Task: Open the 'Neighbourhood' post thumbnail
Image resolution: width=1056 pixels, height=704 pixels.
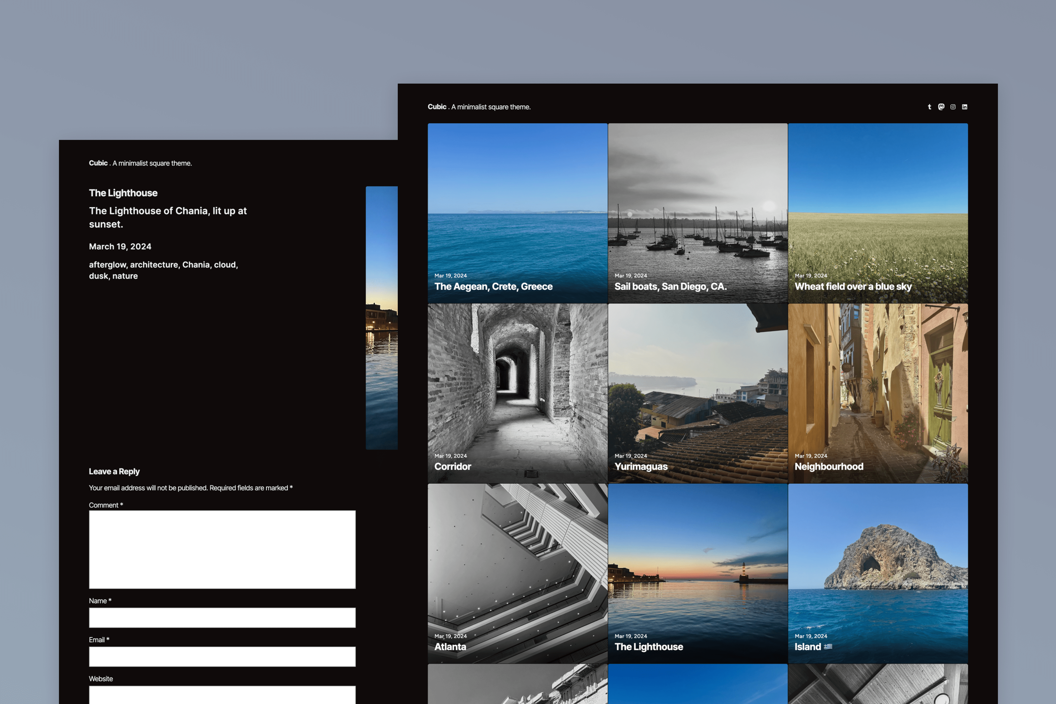Action: click(x=878, y=393)
